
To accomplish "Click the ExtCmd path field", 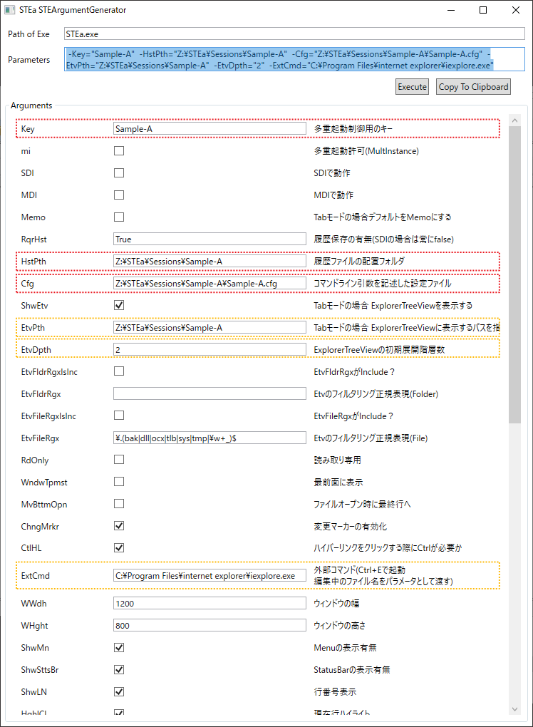I will click(x=209, y=575).
